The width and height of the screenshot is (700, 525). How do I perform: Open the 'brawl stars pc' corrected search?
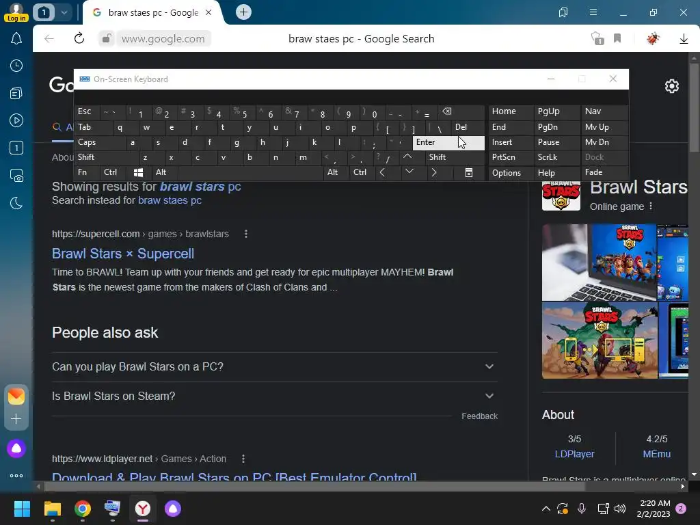200,187
